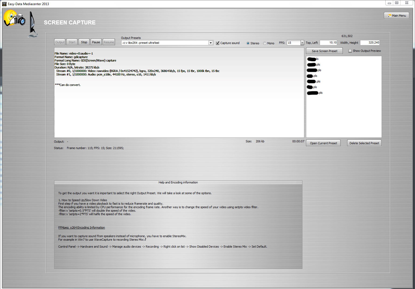Click the app icon in the title bar
This screenshot has width=415, height=289.
(4, 4)
